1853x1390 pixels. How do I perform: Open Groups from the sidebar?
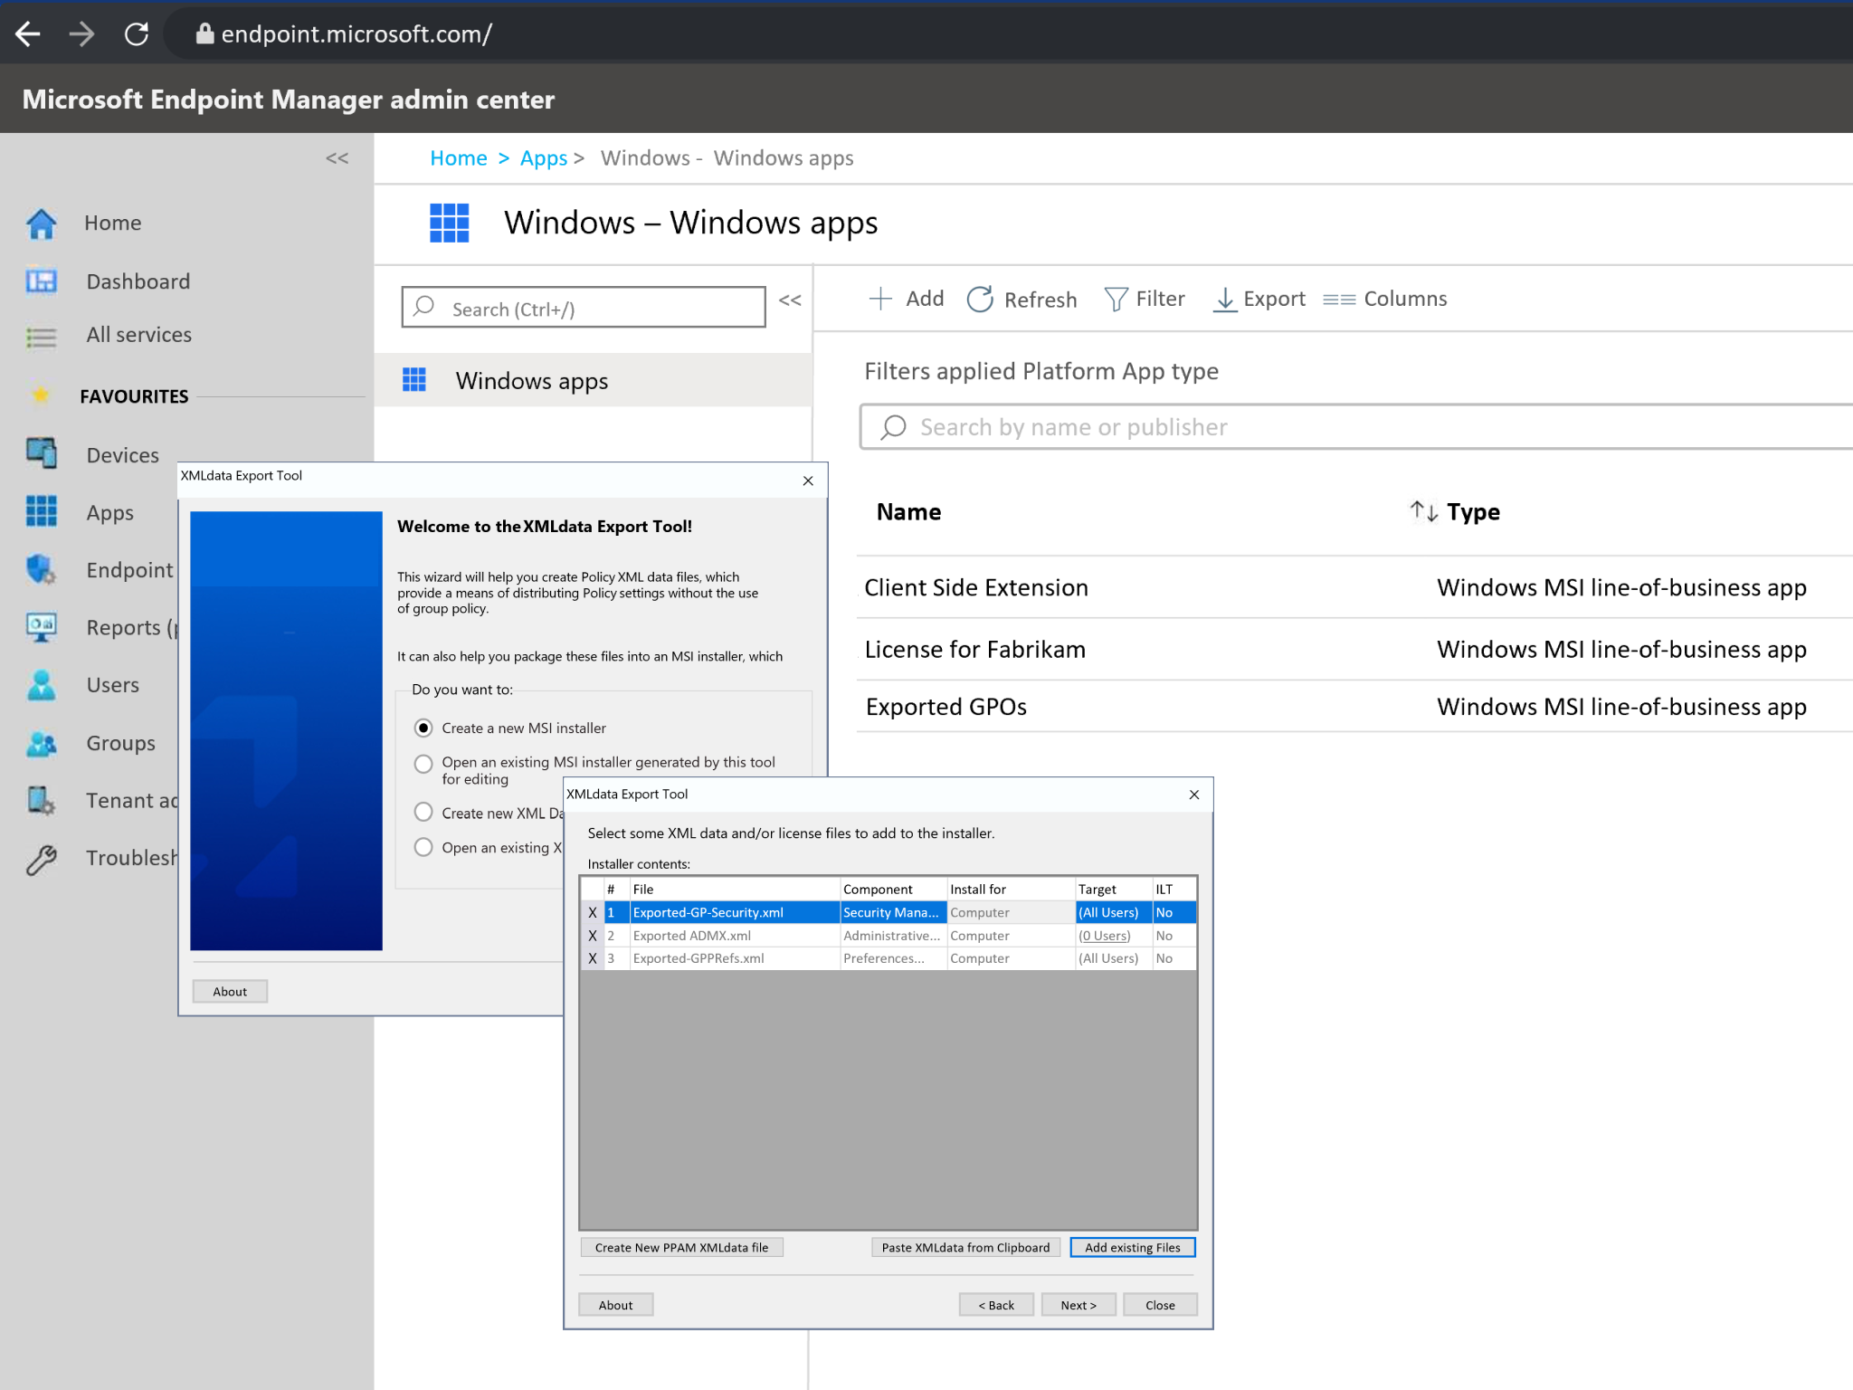coord(120,743)
